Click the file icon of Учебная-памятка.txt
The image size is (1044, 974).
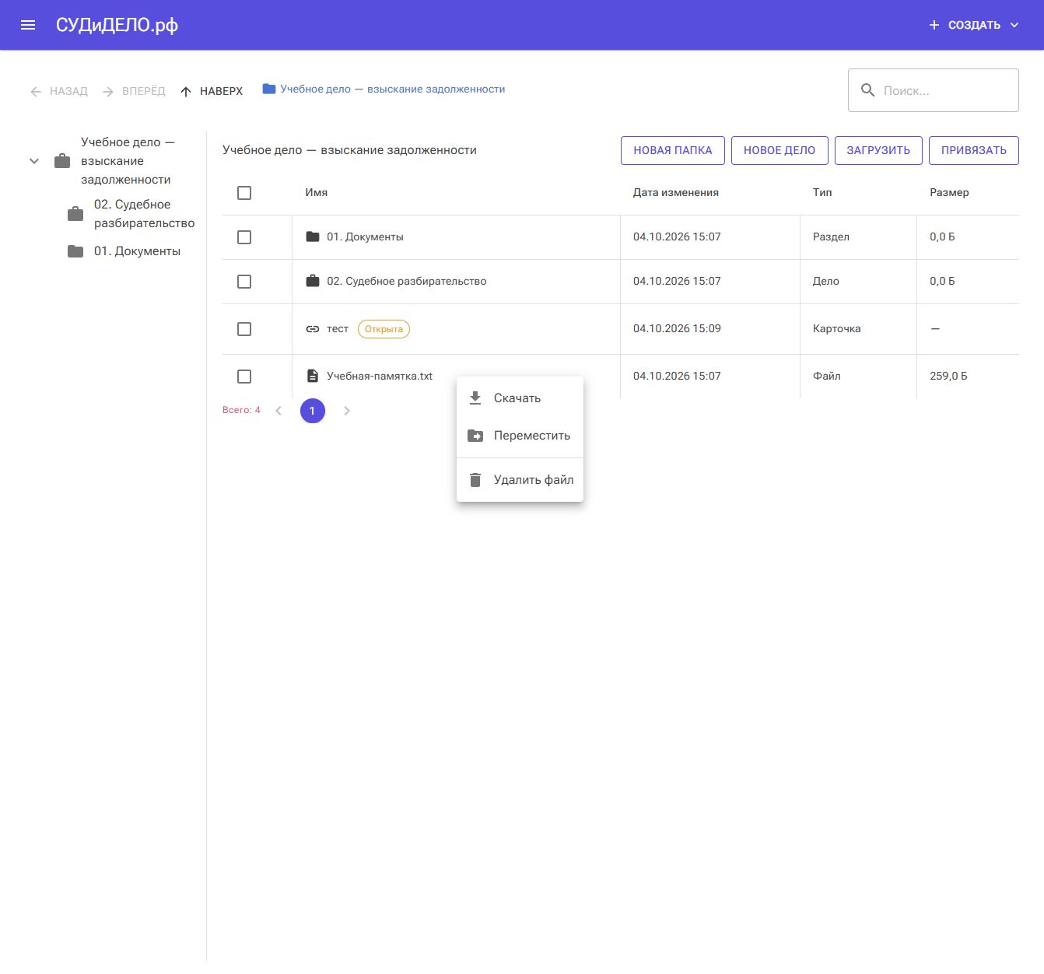pyautogui.click(x=313, y=376)
